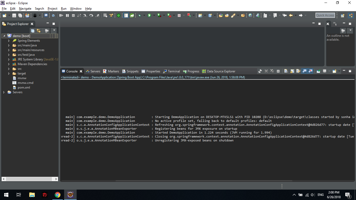Image resolution: width=356 pixels, height=200 pixels.
Task: Toggle Link with Editor in Project Explorer
Action: coord(39,31)
